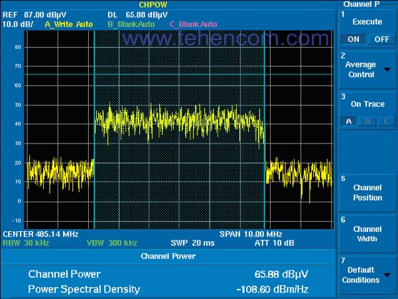
Task: Turn Execute OFF
Action: pos(381,39)
